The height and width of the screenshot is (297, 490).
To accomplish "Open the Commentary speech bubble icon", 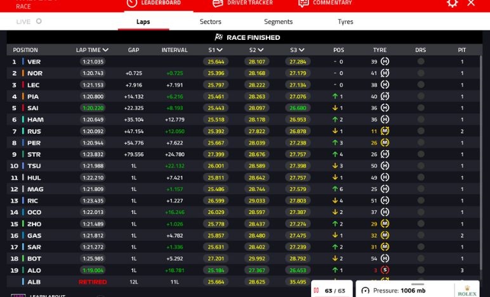I will tap(303, 3).
